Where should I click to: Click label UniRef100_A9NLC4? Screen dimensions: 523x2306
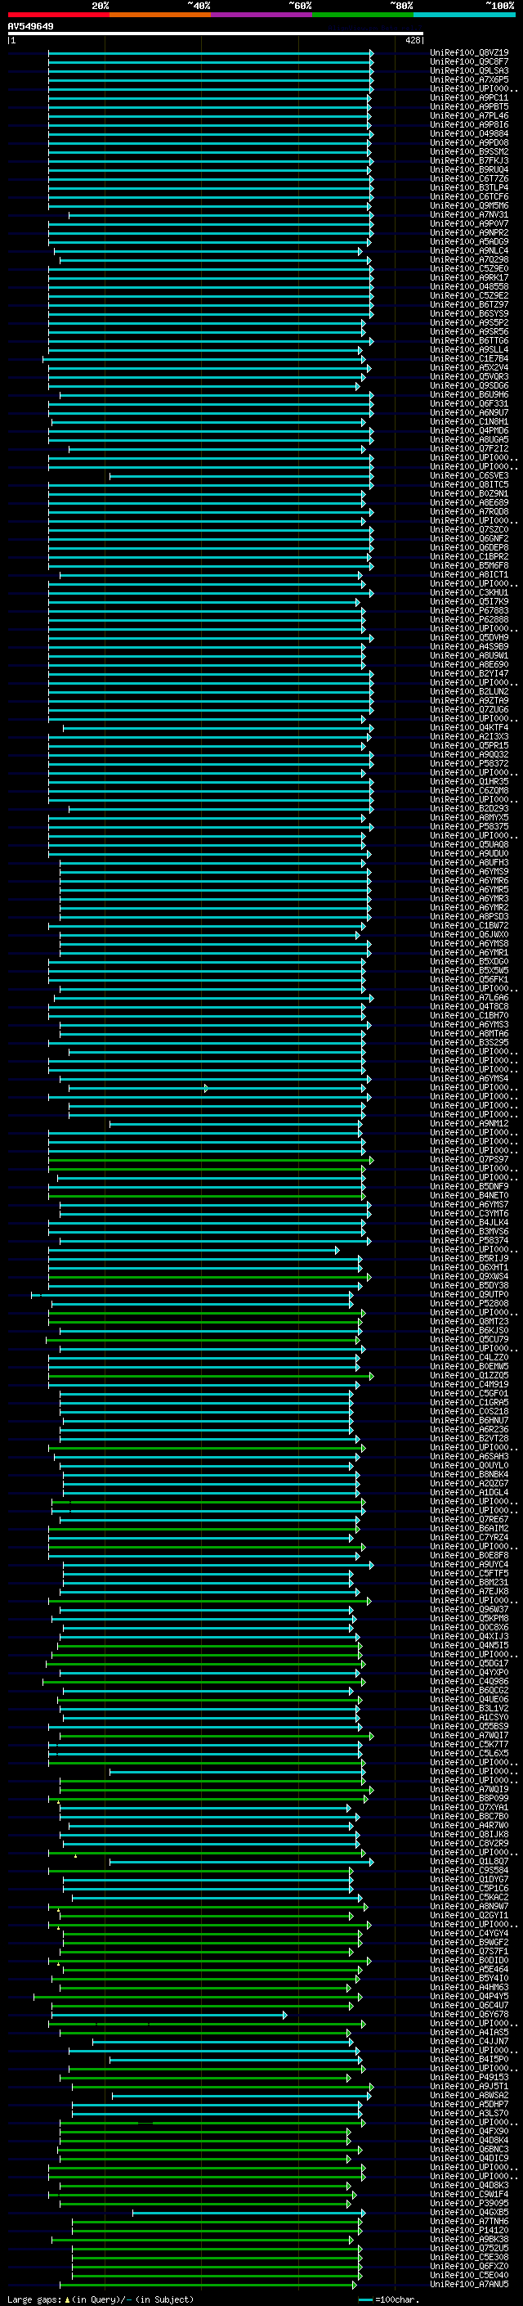pyautogui.click(x=469, y=250)
